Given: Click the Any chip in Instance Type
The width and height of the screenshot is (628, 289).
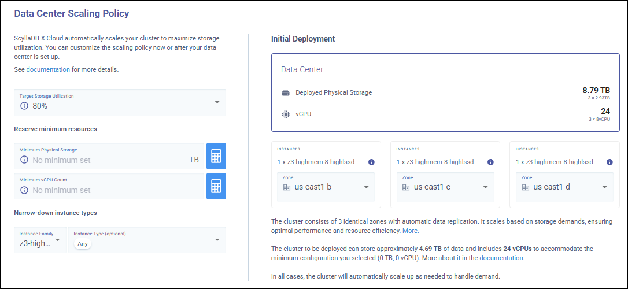Looking at the screenshot, I should point(83,244).
